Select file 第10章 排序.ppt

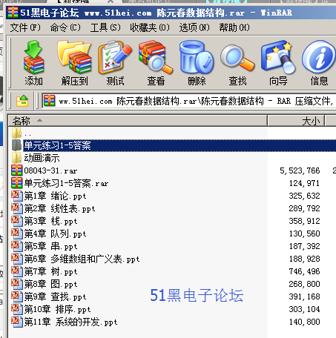(x=57, y=309)
